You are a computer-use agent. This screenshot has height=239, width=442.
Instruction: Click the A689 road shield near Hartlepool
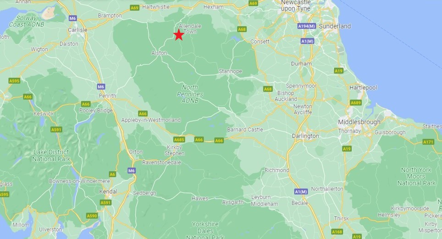point(356,103)
